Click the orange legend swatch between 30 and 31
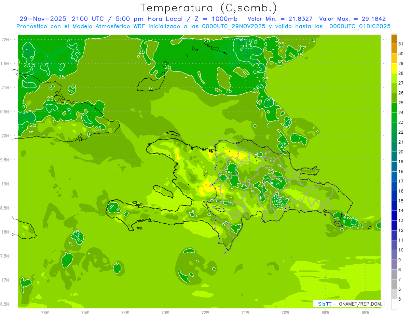This screenshot has width=410, height=317. [394, 49]
